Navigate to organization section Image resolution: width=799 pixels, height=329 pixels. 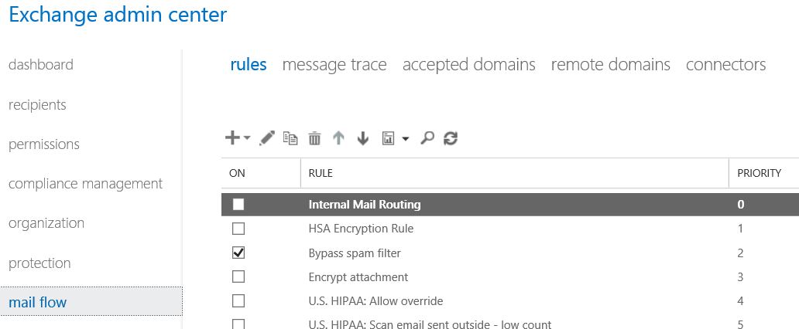46,223
